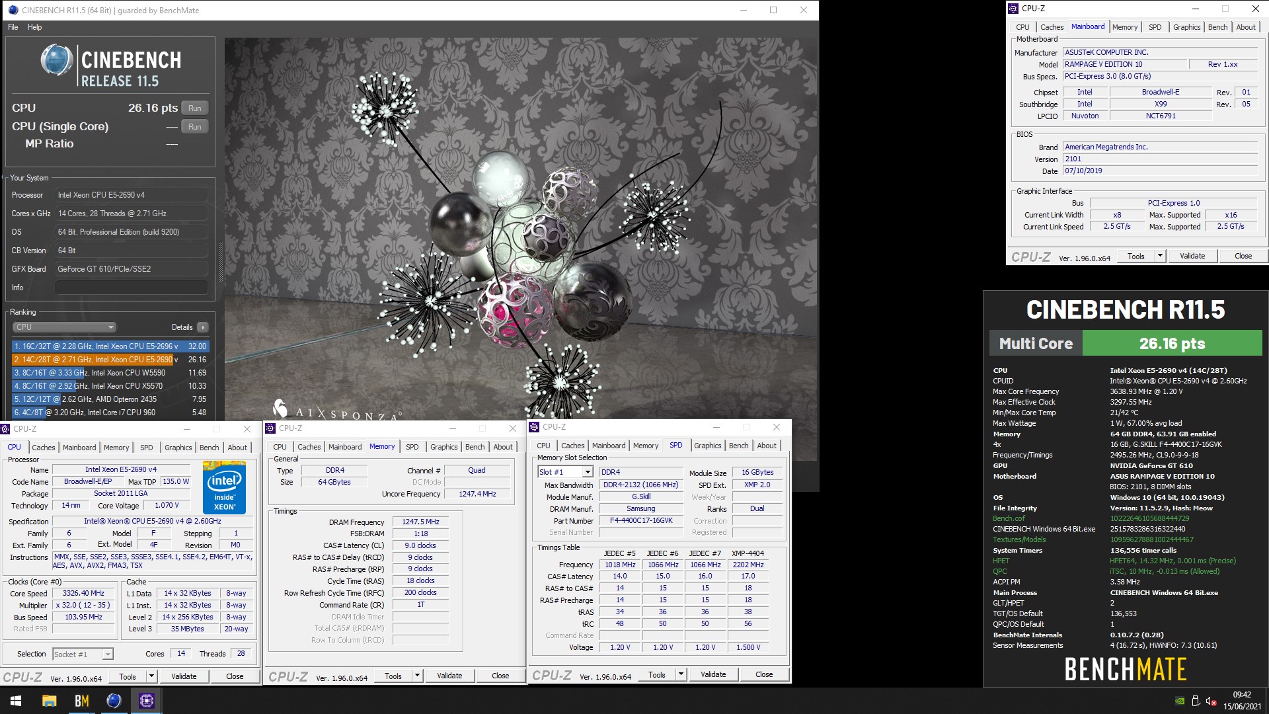Image resolution: width=1269 pixels, height=714 pixels.
Task: Open Bench tab in bottom-left CPU-Z window
Action: [210, 448]
